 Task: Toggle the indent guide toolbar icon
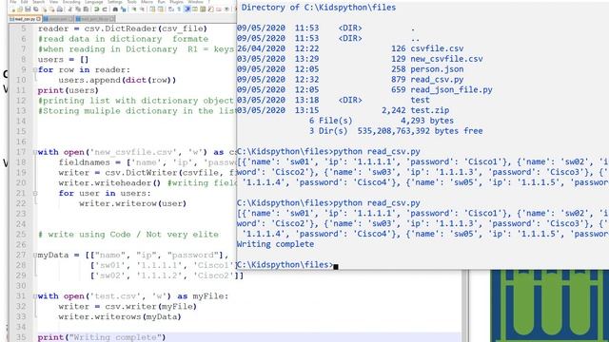click(x=187, y=9)
